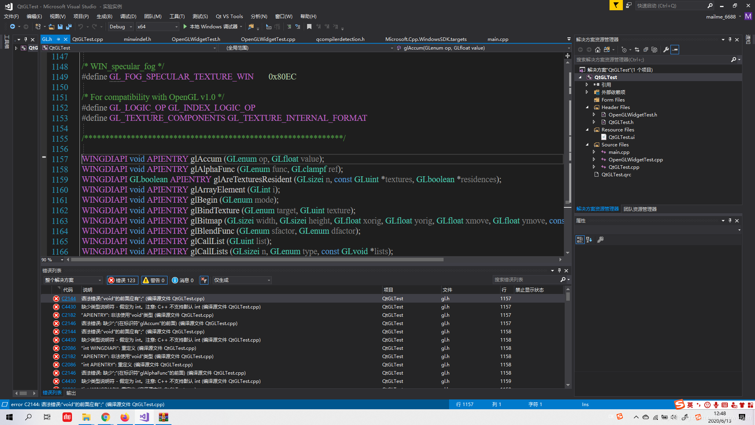Open the x64 platform dropdown

(157, 26)
